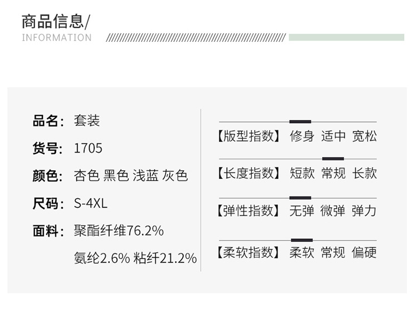Viewport: 418px width, 318px height.
Task: Select 偏硬 in the softness row
Action: click(364, 252)
